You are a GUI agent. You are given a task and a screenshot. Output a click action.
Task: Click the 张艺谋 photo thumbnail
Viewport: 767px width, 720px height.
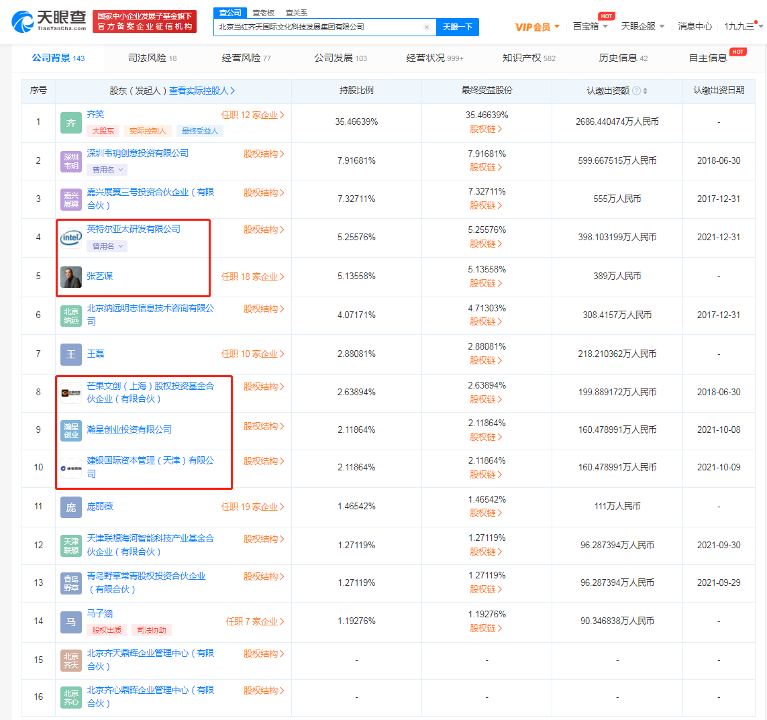[x=71, y=277]
